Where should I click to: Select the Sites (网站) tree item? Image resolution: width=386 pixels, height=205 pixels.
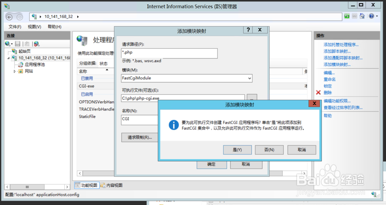click(x=29, y=71)
